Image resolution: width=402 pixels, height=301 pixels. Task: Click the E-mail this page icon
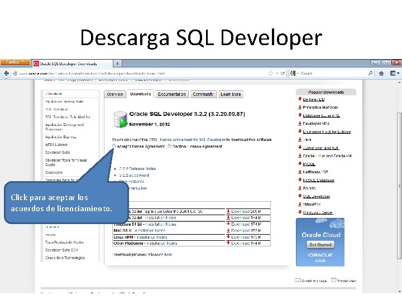pyautogui.click(x=298, y=280)
